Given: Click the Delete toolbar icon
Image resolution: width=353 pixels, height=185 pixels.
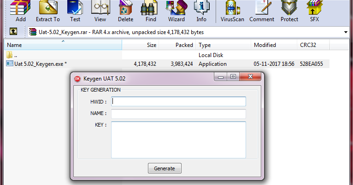Looking at the screenshot, I should [126, 11].
